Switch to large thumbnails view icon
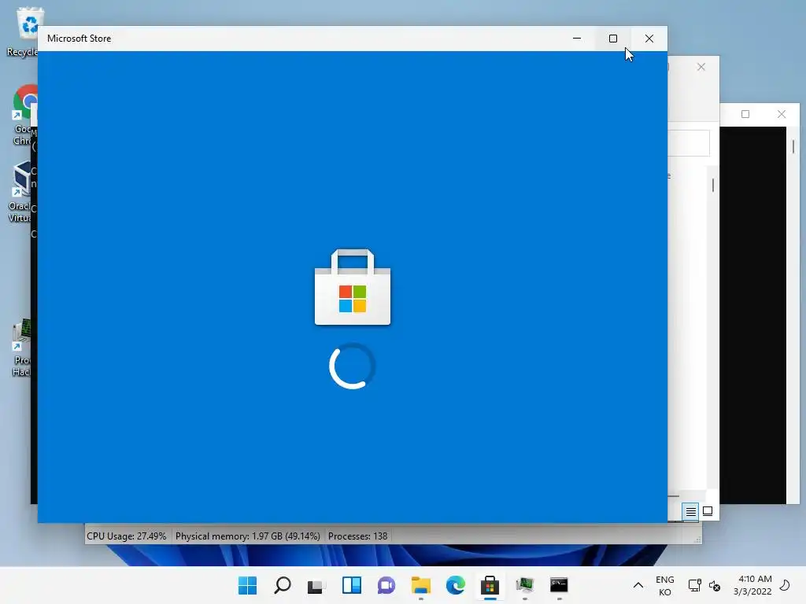The image size is (806, 604). [x=708, y=511]
